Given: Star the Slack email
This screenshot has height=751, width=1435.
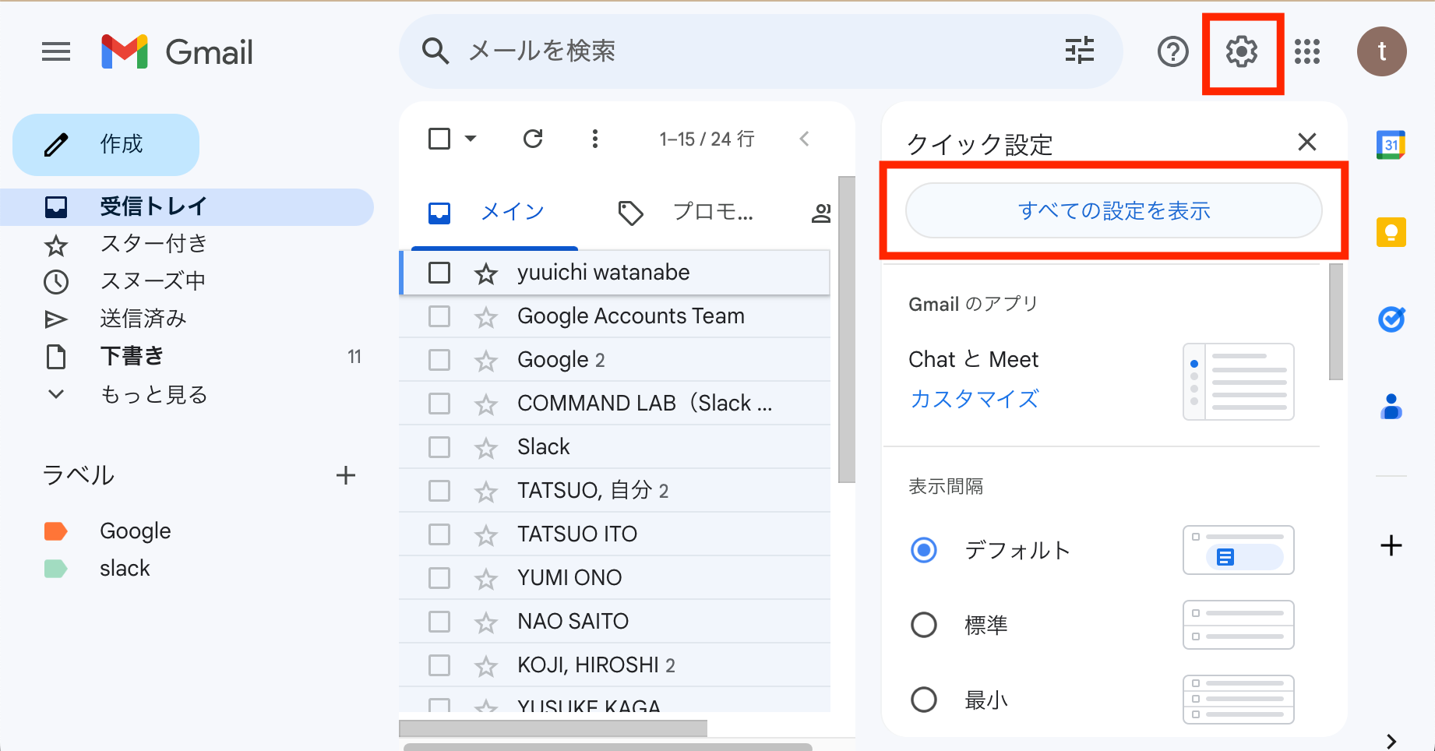Looking at the screenshot, I should tap(486, 448).
